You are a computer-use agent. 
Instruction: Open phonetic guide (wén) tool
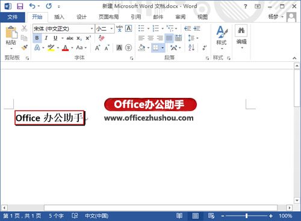click(x=120, y=28)
